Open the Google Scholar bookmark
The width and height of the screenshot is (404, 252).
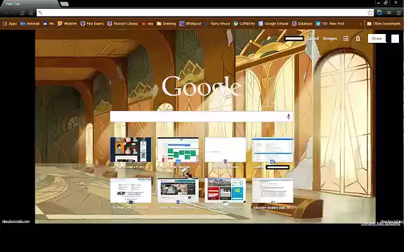[x=273, y=23]
